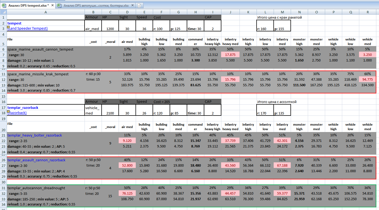Click the hyperlink icon beside Razorback
379x210 pixels.
9,112
